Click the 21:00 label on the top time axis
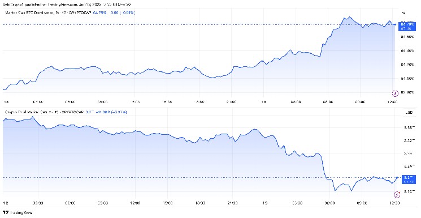The height and width of the screenshot is (218, 421). [231, 102]
